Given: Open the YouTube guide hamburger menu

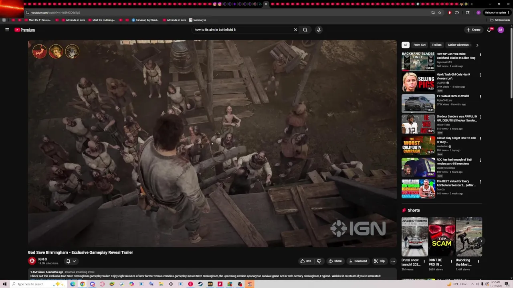Looking at the screenshot, I should point(7,30).
